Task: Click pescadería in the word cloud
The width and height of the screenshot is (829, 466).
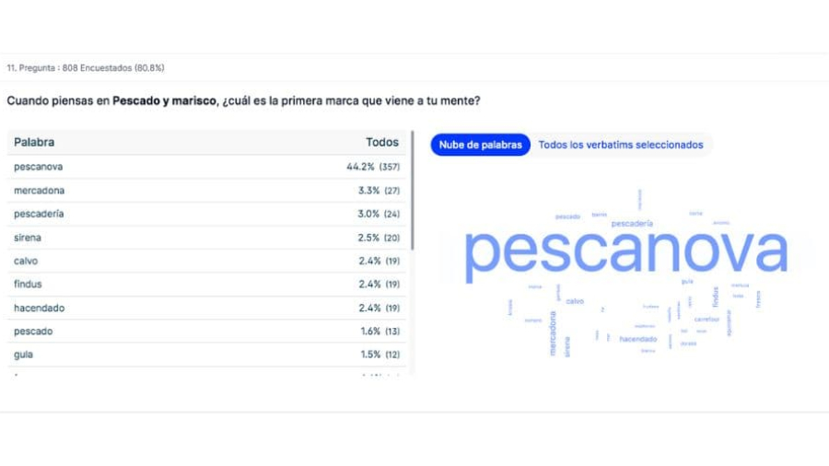Action: tap(632, 224)
